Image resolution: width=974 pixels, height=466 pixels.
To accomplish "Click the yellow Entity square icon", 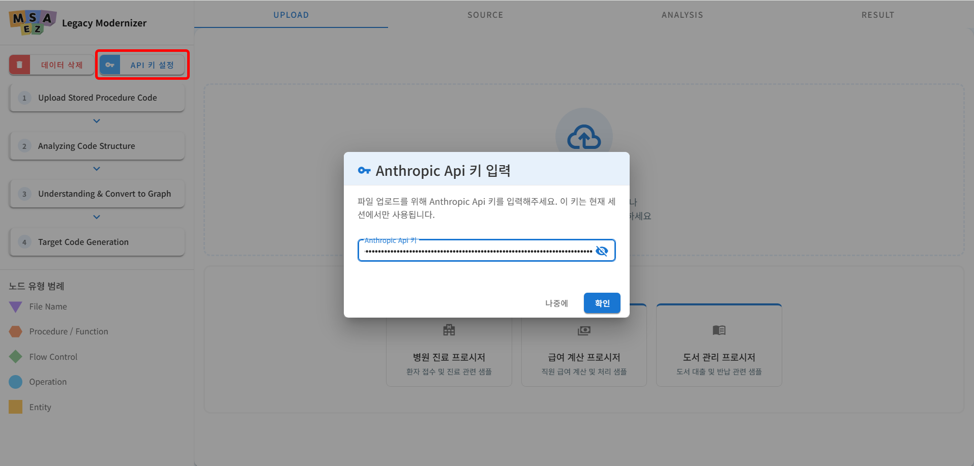I will click(x=16, y=407).
